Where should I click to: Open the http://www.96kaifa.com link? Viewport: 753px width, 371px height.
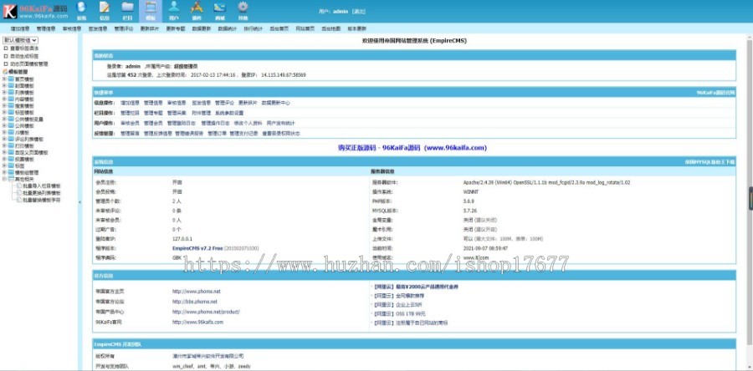[x=197, y=322]
